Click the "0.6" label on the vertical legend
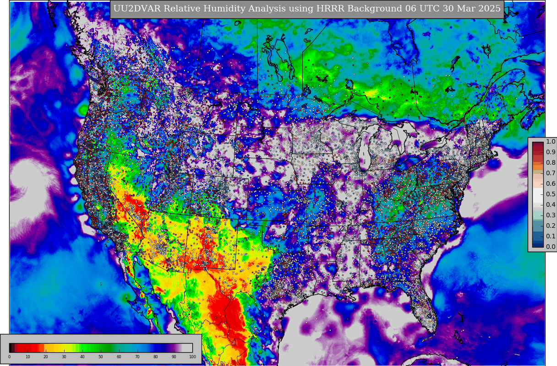Viewport: 557px width, 366px height. click(551, 184)
